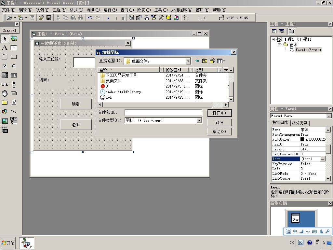Select the Image tool in toolbox
Viewport: 333px width, 250px height.
[5, 121]
